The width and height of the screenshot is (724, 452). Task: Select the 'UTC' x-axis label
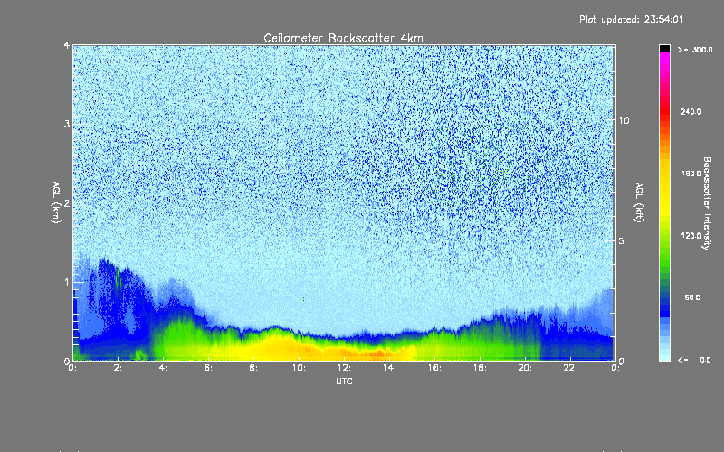[x=344, y=381]
